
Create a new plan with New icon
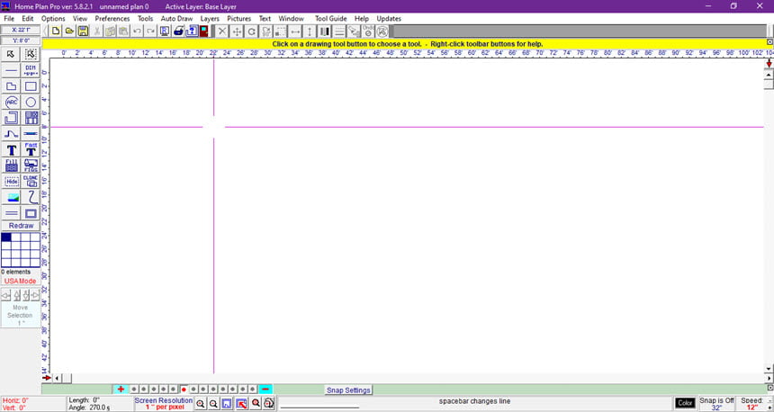click(56, 31)
